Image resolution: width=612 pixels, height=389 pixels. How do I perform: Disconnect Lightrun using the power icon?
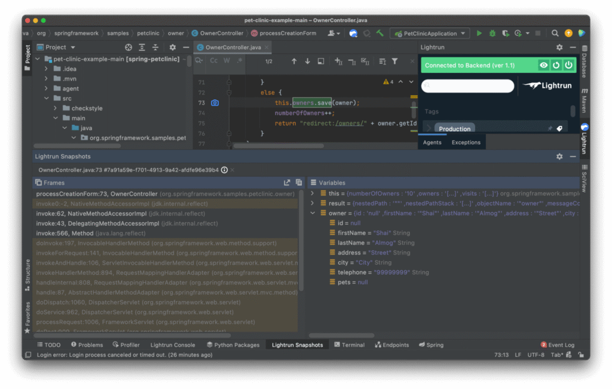click(568, 65)
